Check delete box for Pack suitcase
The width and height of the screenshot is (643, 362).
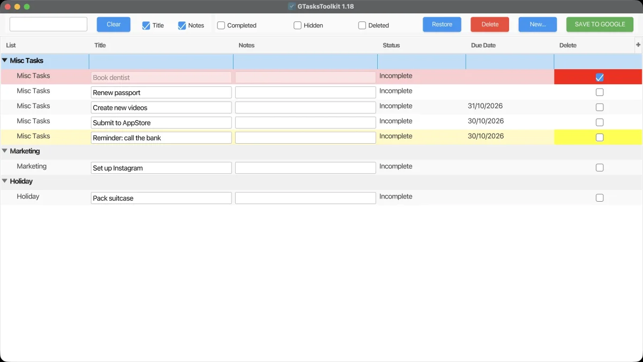(600, 198)
